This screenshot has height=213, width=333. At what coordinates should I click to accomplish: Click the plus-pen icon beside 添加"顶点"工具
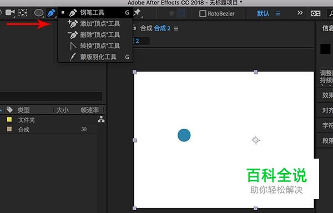click(73, 23)
